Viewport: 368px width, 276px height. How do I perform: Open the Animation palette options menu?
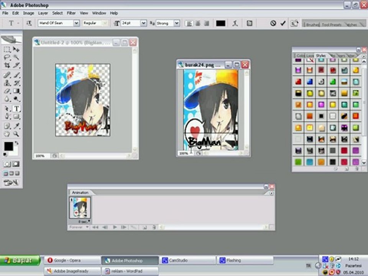click(x=271, y=193)
